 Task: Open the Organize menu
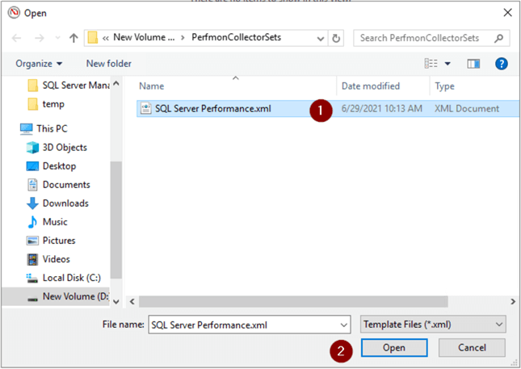pyautogui.click(x=39, y=64)
